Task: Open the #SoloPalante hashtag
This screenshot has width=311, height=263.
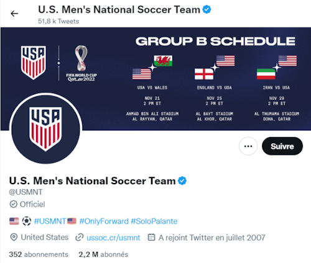Action: 154,221
